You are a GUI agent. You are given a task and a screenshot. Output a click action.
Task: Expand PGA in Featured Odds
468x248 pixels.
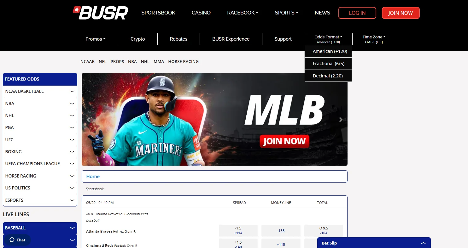click(40, 127)
